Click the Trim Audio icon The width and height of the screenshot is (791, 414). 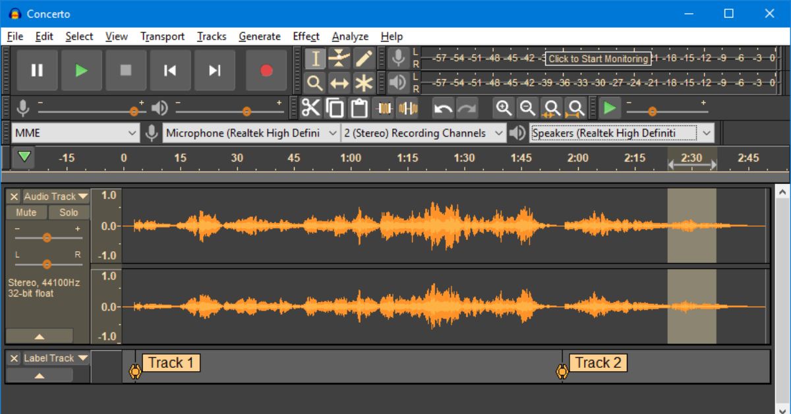pyautogui.click(x=384, y=108)
